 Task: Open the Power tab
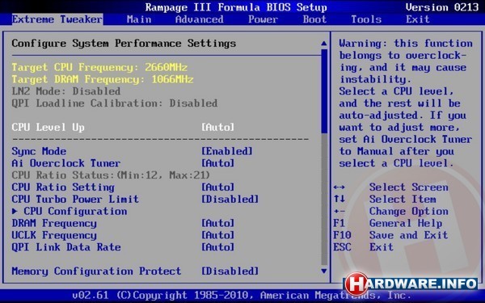tap(263, 19)
